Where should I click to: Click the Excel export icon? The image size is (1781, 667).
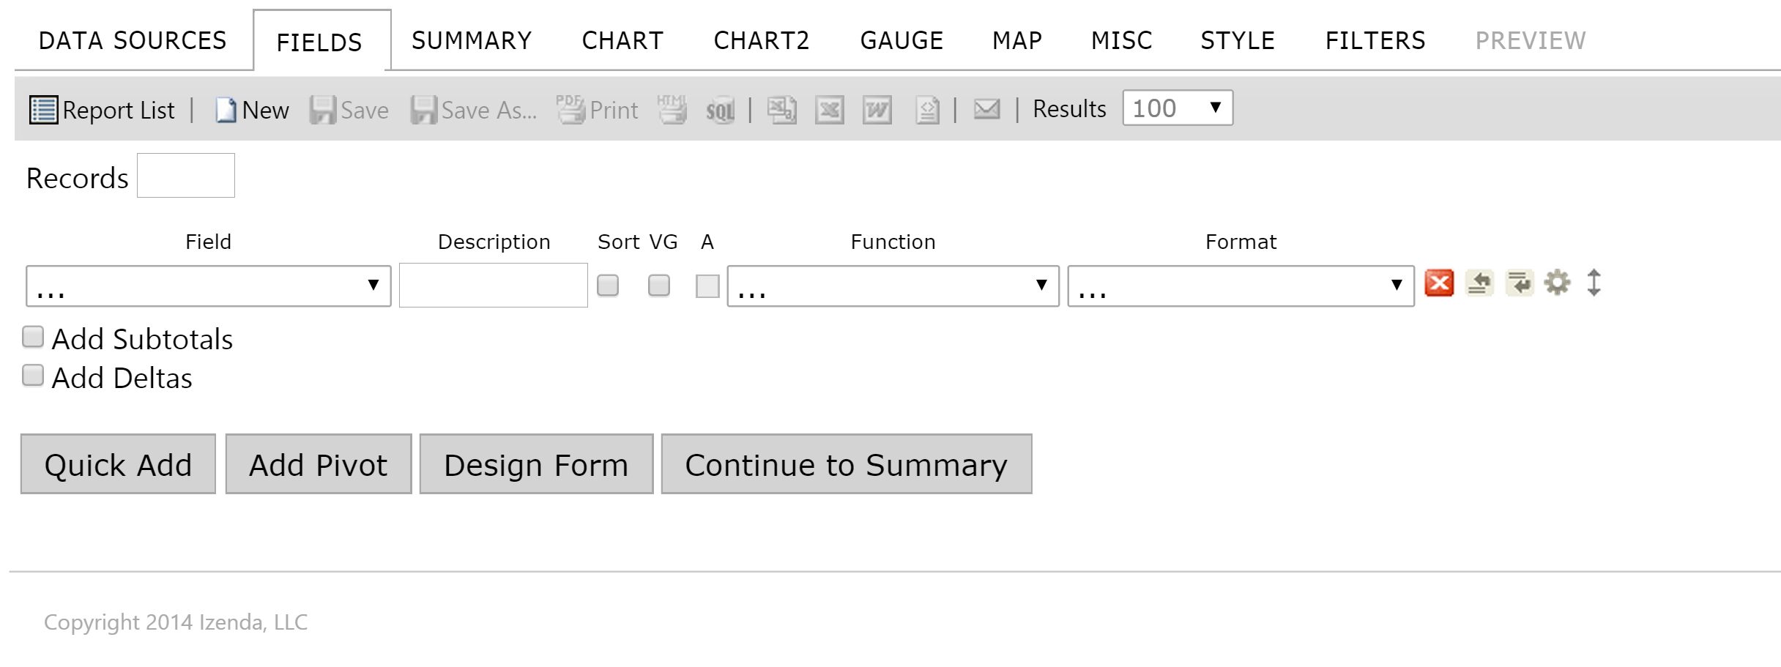pyautogui.click(x=829, y=111)
